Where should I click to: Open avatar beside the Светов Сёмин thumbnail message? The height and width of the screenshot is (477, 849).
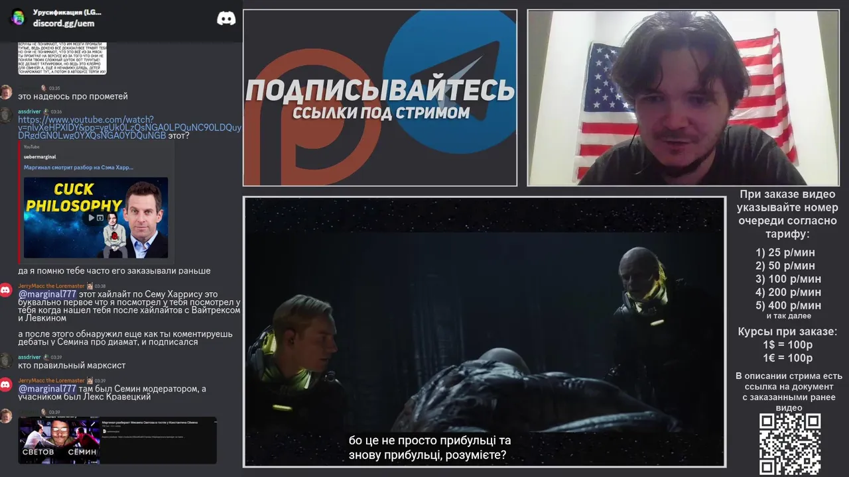pyautogui.click(x=6, y=416)
